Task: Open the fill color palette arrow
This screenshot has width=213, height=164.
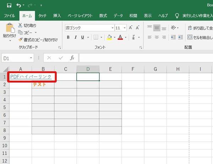Action: [115, 37]
